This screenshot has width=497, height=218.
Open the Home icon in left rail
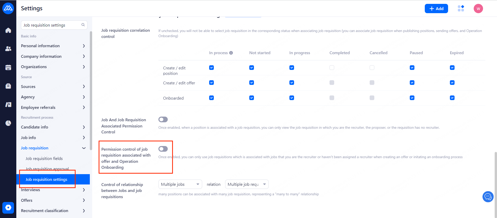pyautogui.click(x=8, y=30)
